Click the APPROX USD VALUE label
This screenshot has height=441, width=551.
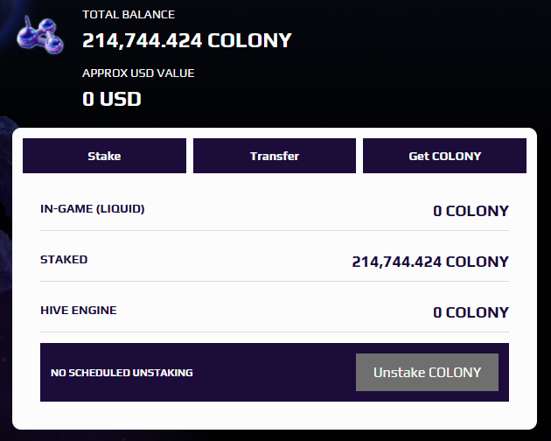138,73
